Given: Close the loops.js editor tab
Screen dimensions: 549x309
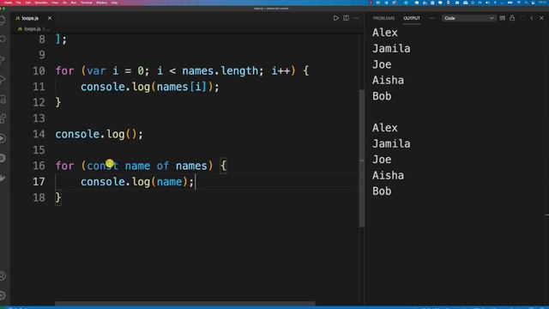Looking at the screenshot, I should tap(50, 18).
